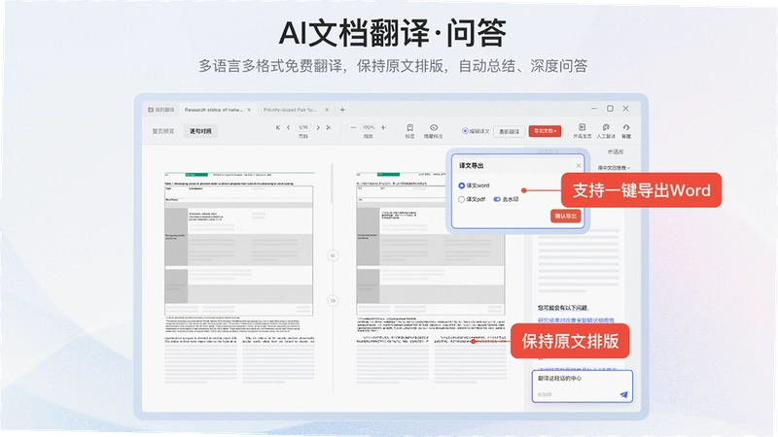The width and height of the screenshot is (778, 437).
Task: Jump to the last page
Action: [x=329, y=127]
